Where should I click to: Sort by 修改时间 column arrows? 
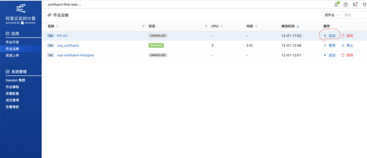(298, 27)
